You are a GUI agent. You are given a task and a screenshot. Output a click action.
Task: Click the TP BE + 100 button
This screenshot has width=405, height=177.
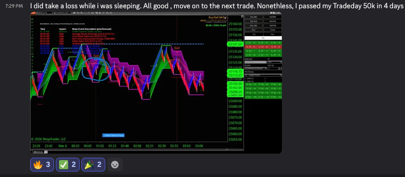[250, 97]
